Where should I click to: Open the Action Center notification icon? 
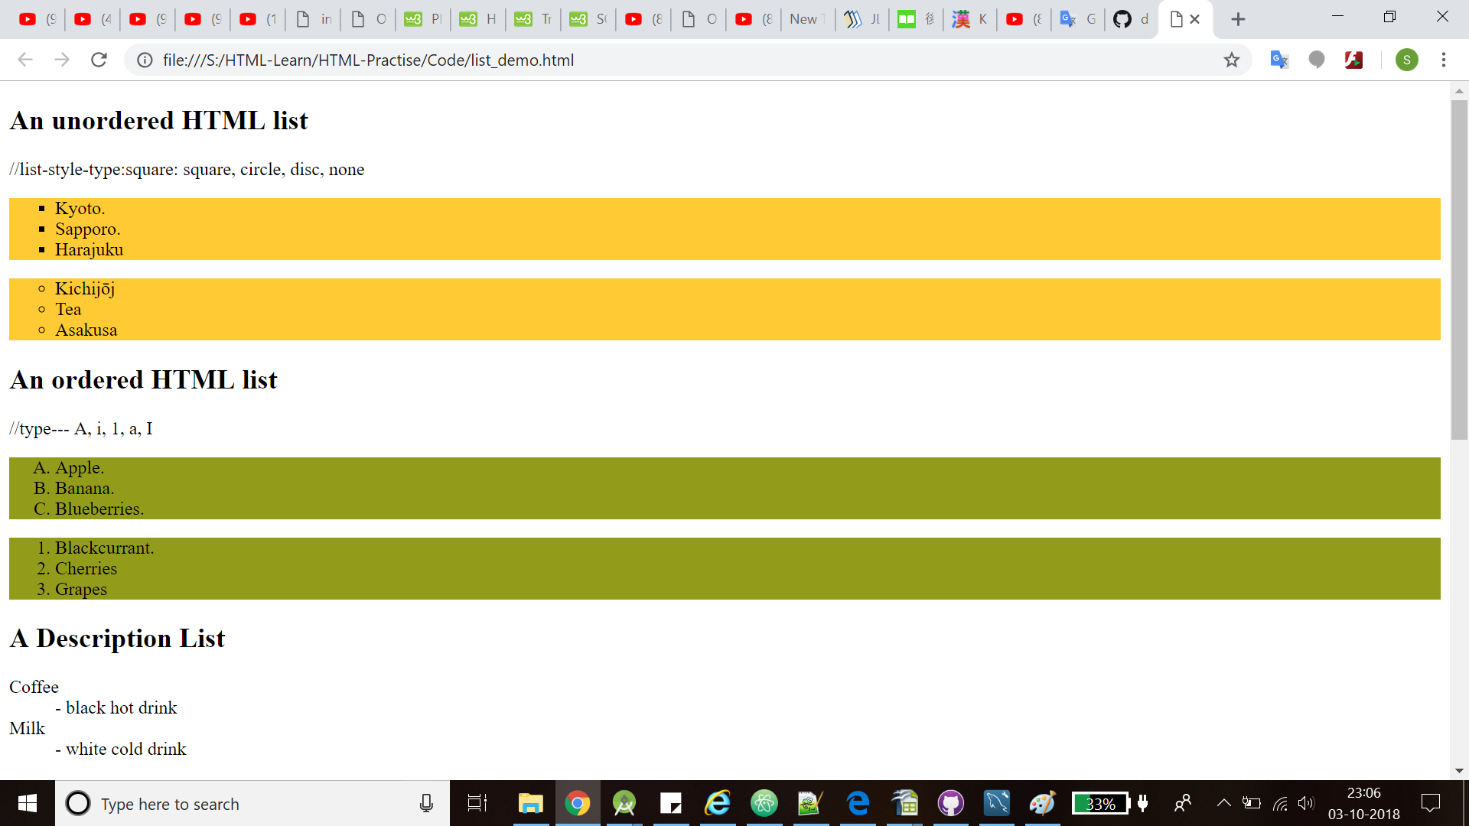point(1431,803)
